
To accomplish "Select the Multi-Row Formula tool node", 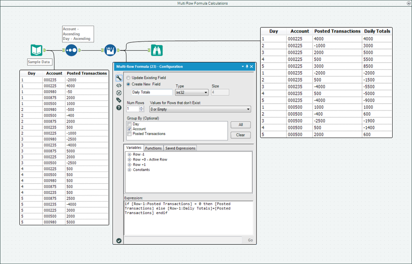I will click(x=110, y=50).
